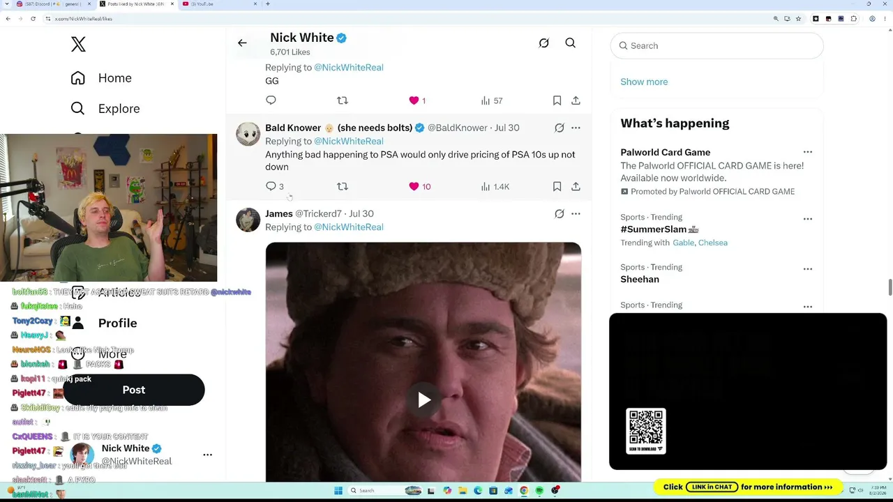893x502 pixels.
Task: Open the more menu on James's post
Action: (576, 213)
